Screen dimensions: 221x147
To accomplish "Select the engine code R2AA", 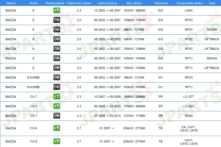I will [189, 116].
